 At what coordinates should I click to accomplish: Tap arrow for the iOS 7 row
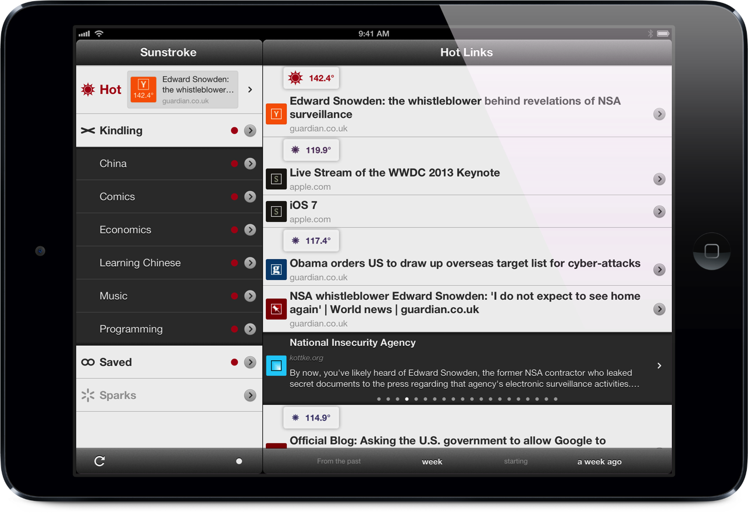coord(659,211)
